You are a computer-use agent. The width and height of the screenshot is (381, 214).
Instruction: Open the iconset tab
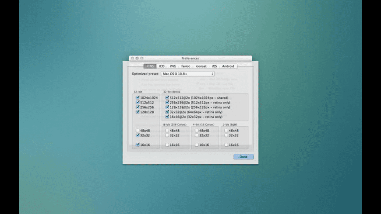pyautogui.click(x=201, y=66)
